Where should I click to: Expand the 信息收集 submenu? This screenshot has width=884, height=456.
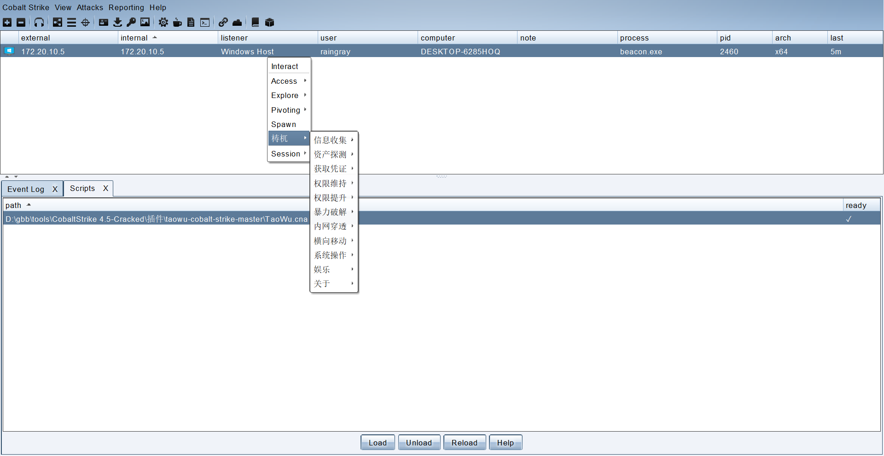tap(334, 140)
